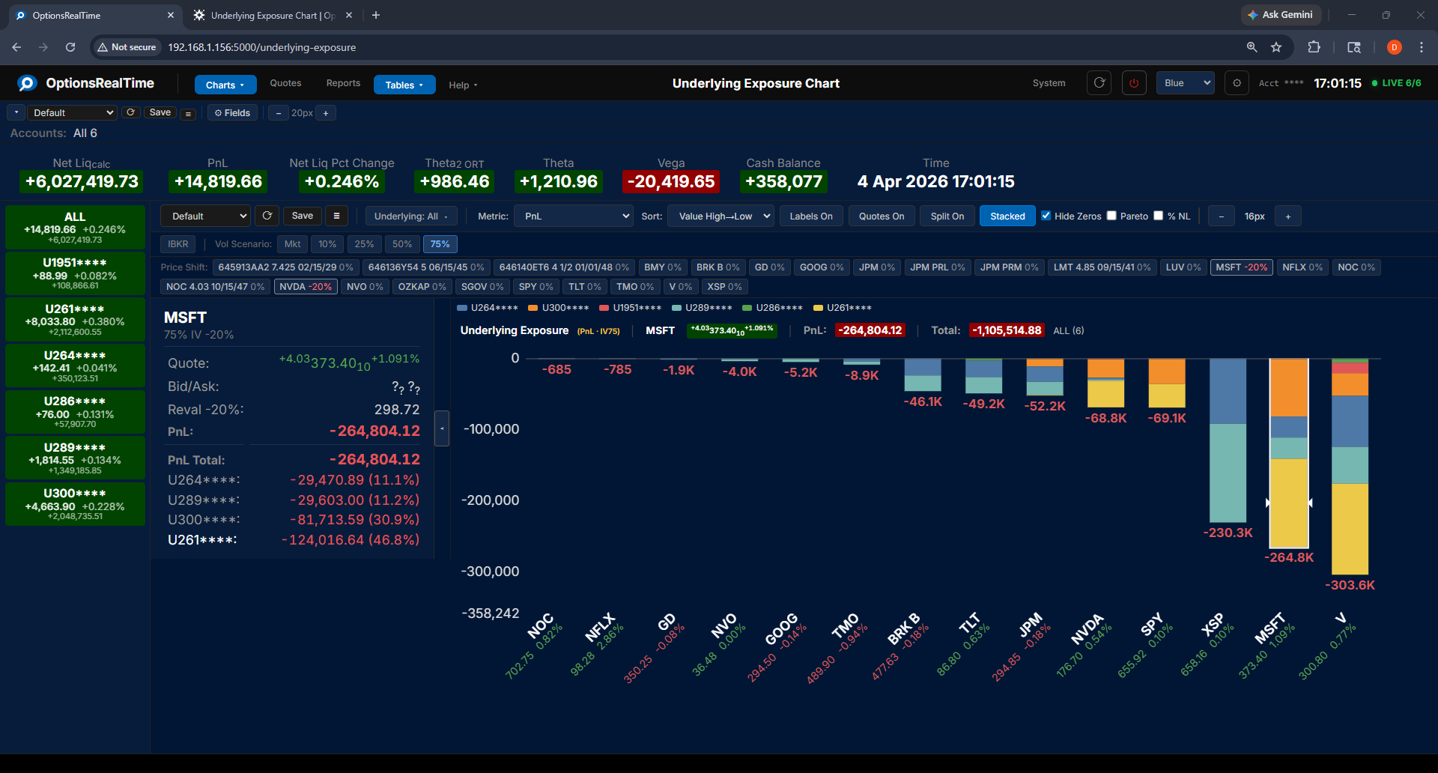Open the Ask Gemini button

[1281, 15]
